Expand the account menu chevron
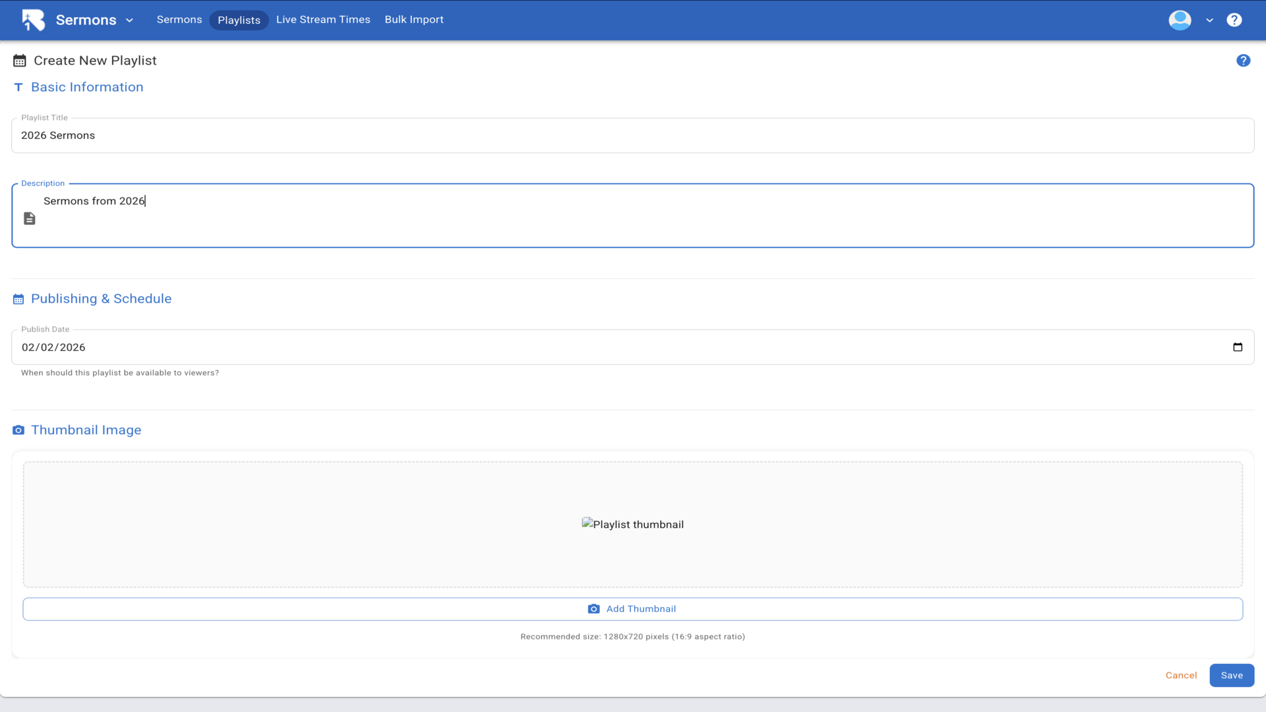 point(1209,20)
